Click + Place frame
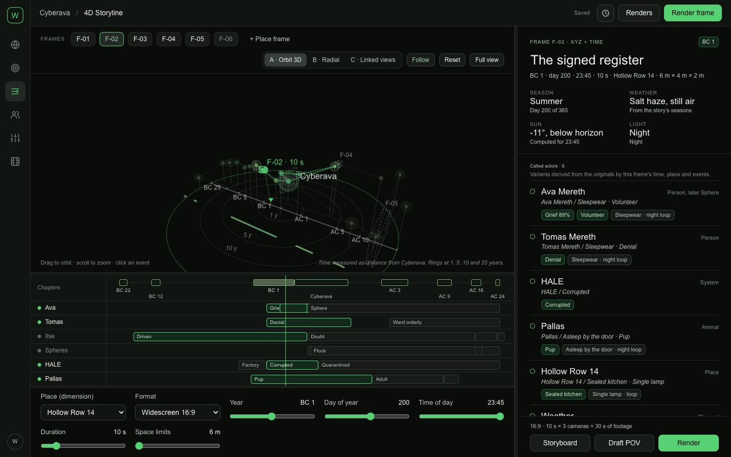731x457 pixels. point(270,39)
